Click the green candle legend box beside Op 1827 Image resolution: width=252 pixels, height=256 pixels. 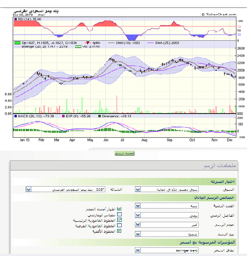pyautogui.click(x=17, y=43)
